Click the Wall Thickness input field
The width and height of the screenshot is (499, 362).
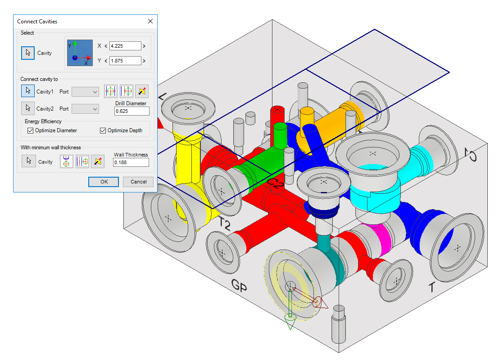pos(131,162)
